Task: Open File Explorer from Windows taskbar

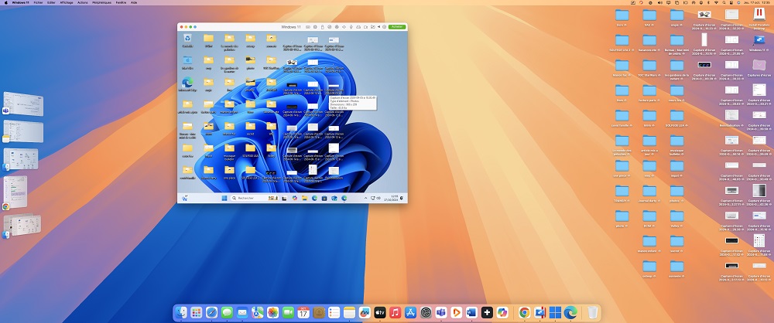Action: pyautogui.click(x=304, y=199)
